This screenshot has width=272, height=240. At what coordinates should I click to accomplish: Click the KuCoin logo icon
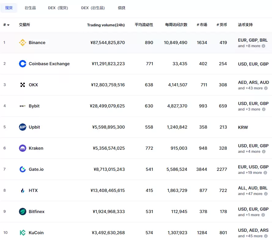coord(23,233)
